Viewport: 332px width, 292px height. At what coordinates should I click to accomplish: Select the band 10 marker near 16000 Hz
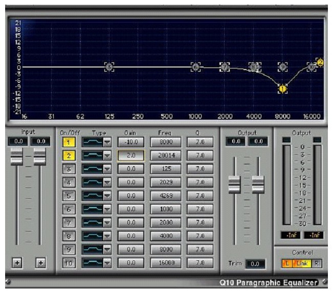(311, 66)
